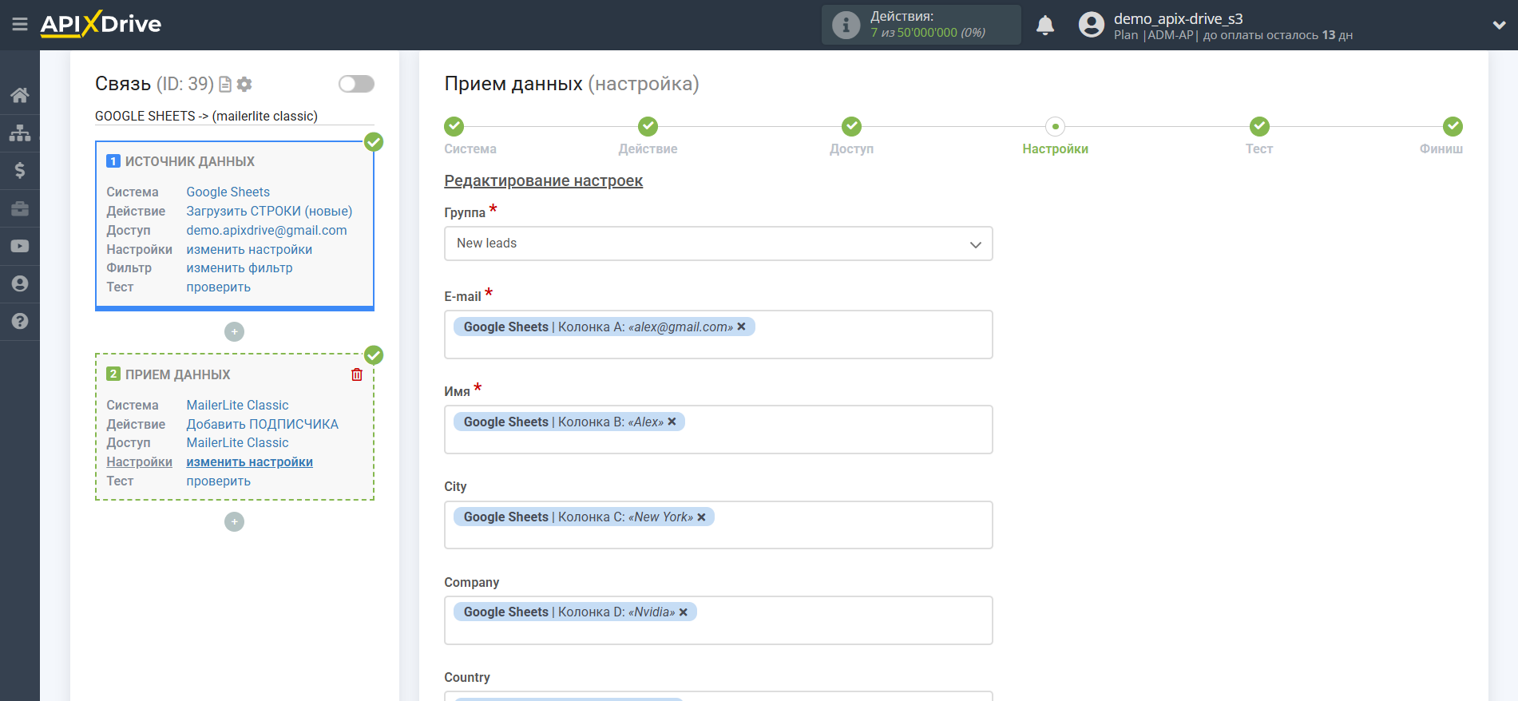Click the actions info icon

pyautogui.click(x=846, y=25)
